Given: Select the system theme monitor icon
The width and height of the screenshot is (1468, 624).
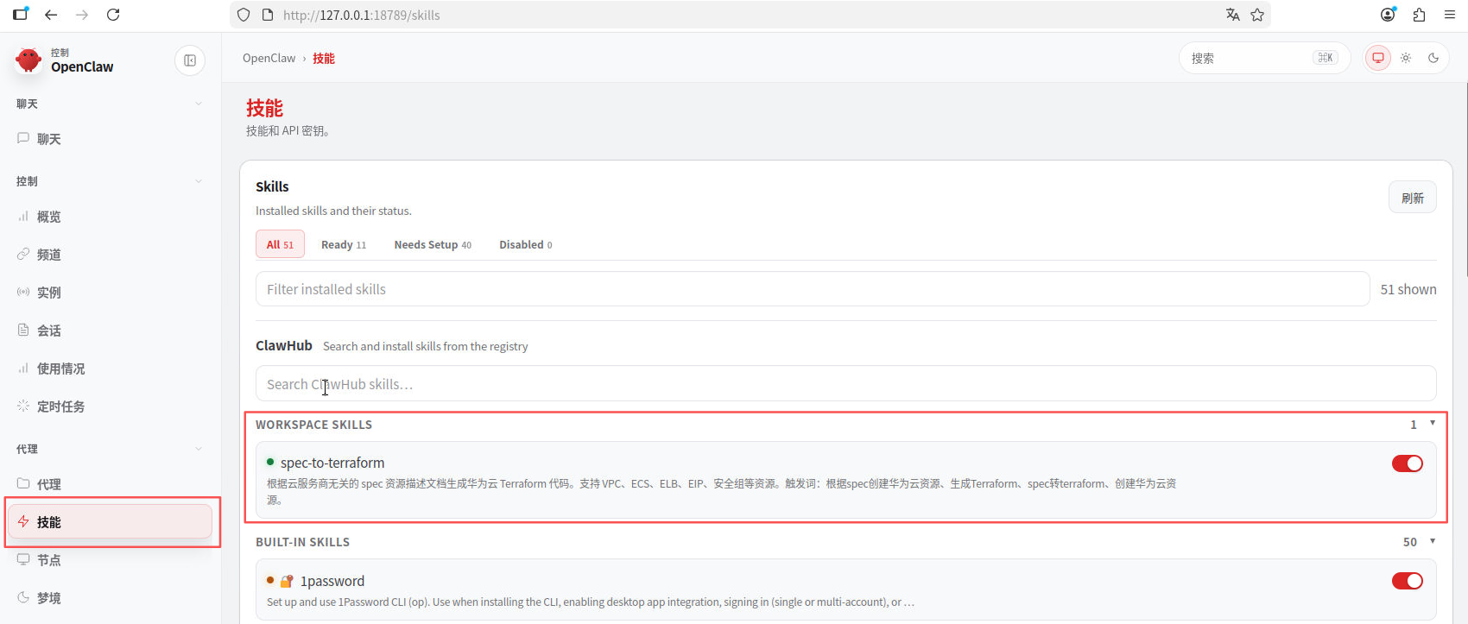Looking at the screenshot, I should [1378, 58].
